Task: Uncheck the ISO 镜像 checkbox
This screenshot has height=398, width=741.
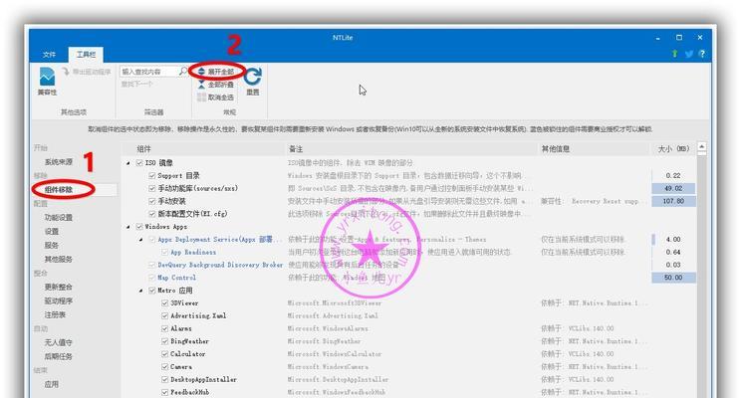Action: pyautogui.click(x=139, y=163)
